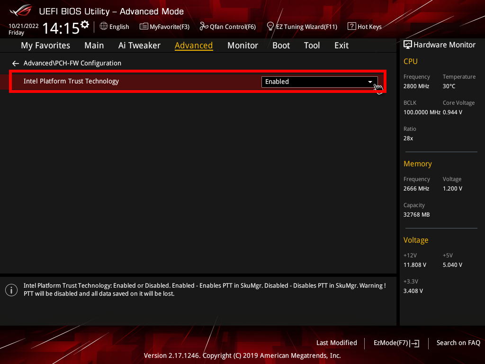Image resolution: width=485 pixels, height=364 pixels.
Task: Click the Ratio value 28x
Action: point(408,138)
